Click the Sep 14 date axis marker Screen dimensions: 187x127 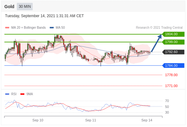click(147, 120)
